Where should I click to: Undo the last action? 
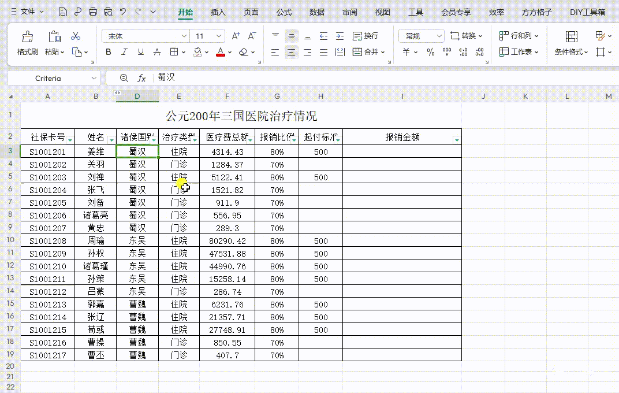pyautogui.click(x=123, y=12)
